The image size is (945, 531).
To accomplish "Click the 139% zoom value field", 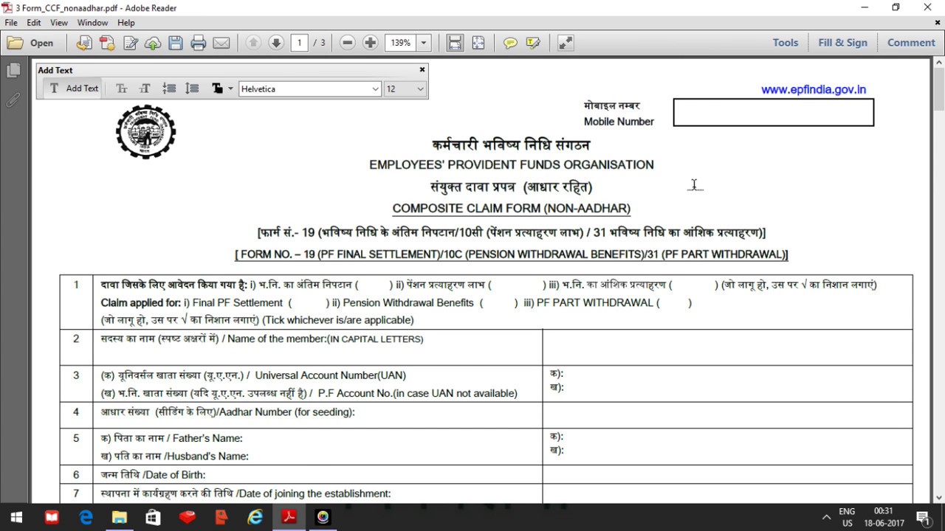I will [x=401, y=43].
